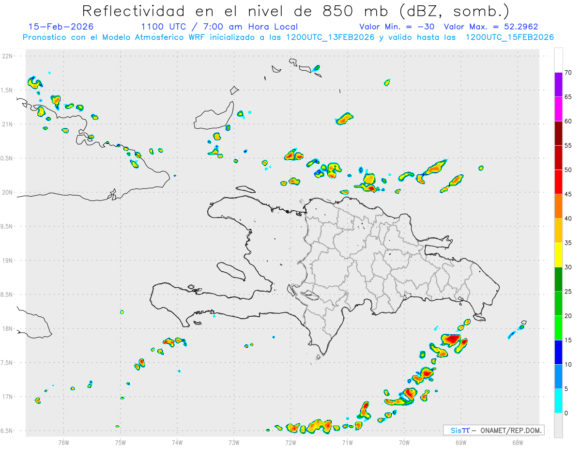The width and height of the screenshot is (581, 449).
Task: Click the longitude label '72W'
Action: 290,442
